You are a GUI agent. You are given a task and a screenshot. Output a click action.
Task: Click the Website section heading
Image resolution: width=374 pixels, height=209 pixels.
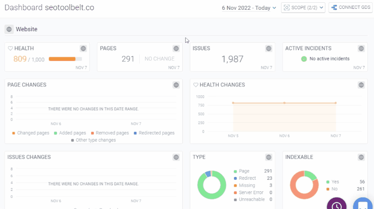[27, 29]
